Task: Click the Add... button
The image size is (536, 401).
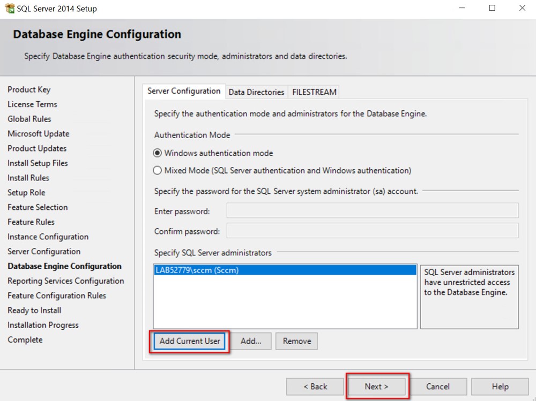Action: pyautogui.click(x=251, y=341)
